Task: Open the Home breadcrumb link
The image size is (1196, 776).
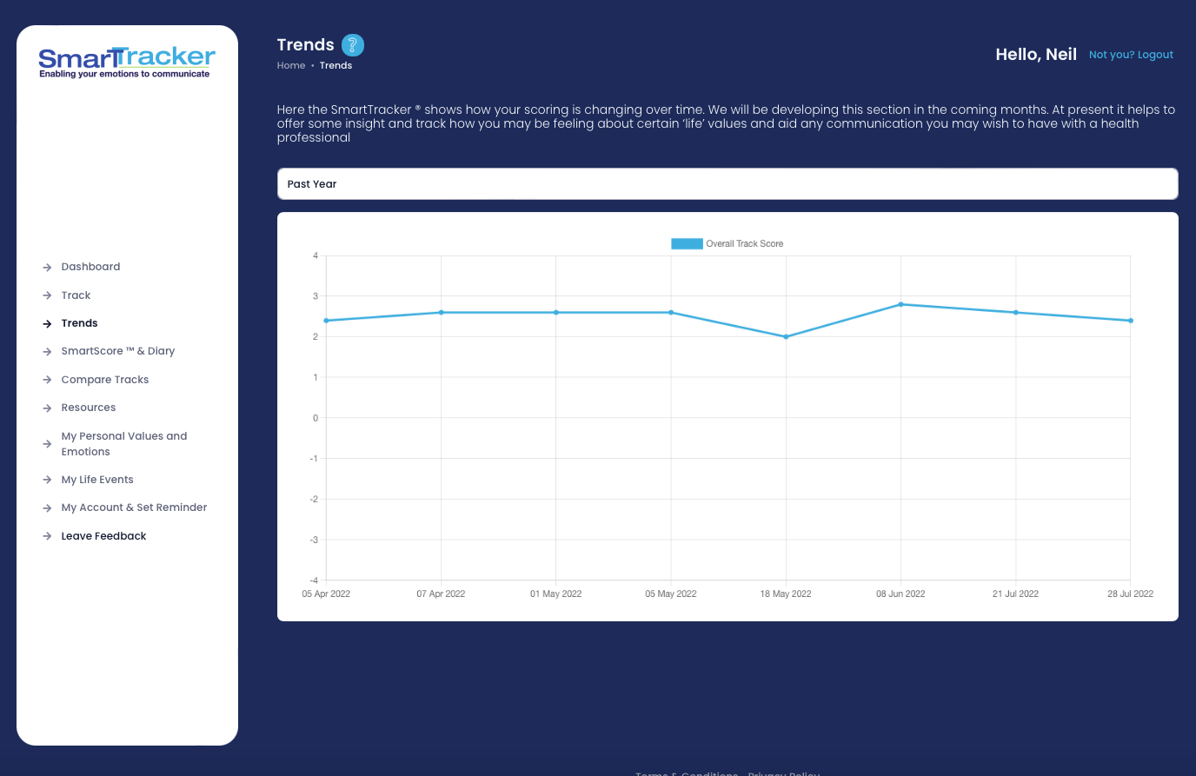Action: [x=291, y=65]
